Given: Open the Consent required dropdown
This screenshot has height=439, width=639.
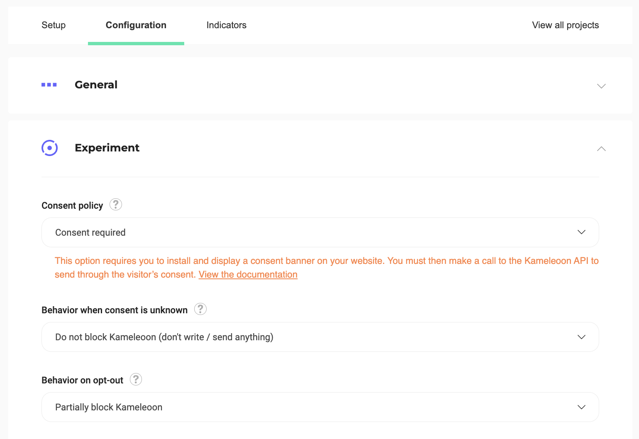Looking at the screenshot, I should click(x=290, y=232).
